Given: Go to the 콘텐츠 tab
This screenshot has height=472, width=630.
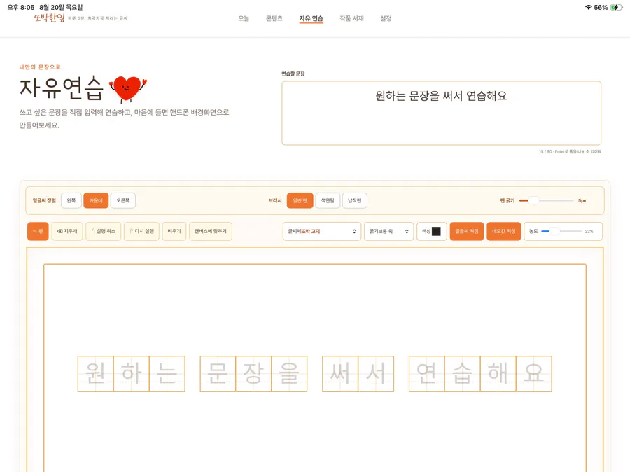Looking at the screenshot, I should click(274, 18).
